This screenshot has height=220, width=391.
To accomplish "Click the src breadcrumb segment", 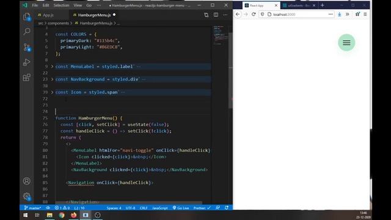I will (41, 23).
